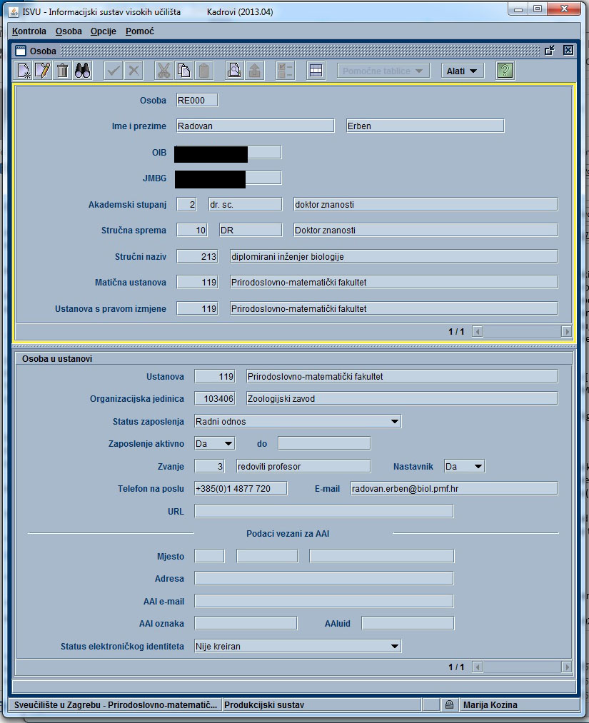Screen dimensions: 589x723
Task: Click the record scrollbar in Osoba panel
Action: [x=522, y=332]
